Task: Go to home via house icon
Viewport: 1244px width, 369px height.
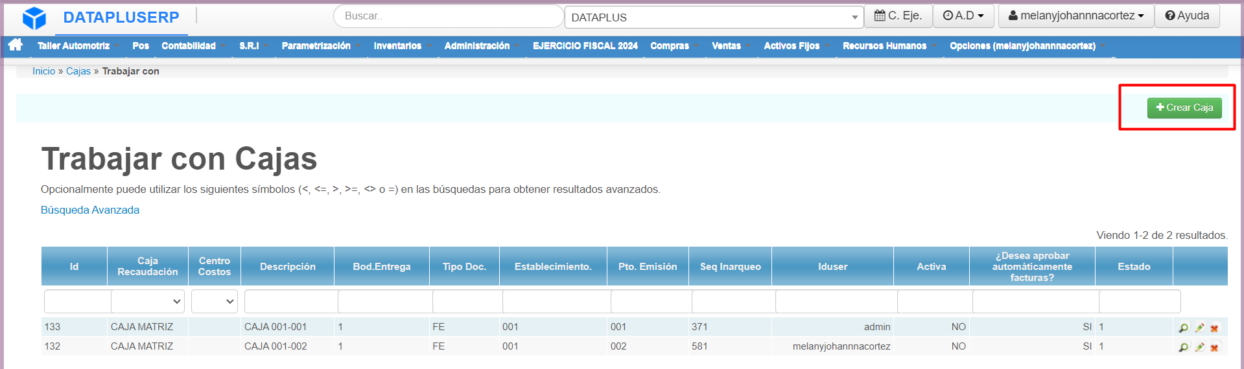Action: click(x=16, y=45)
